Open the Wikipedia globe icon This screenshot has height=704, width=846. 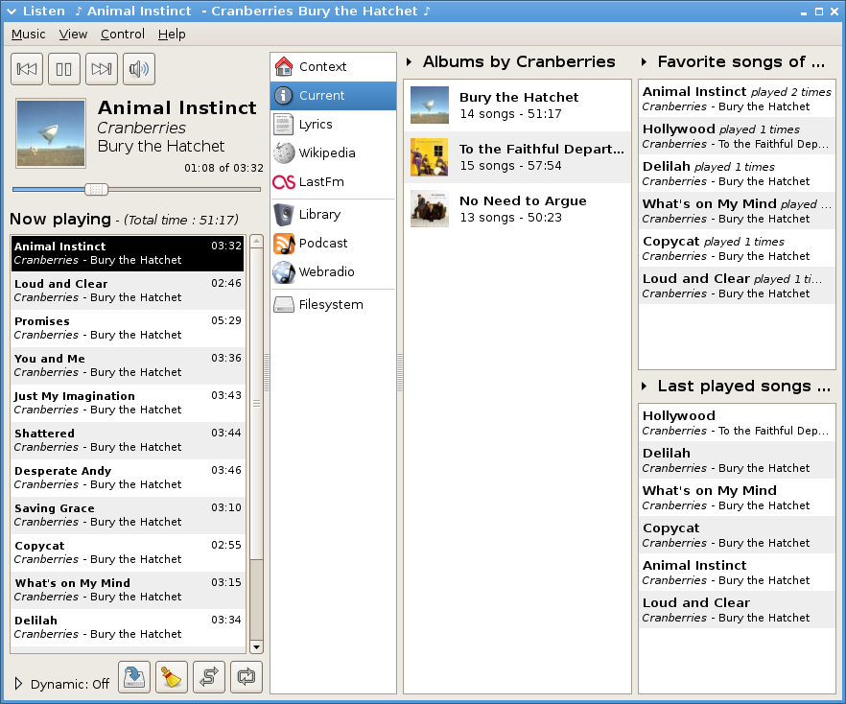point(283,153)
